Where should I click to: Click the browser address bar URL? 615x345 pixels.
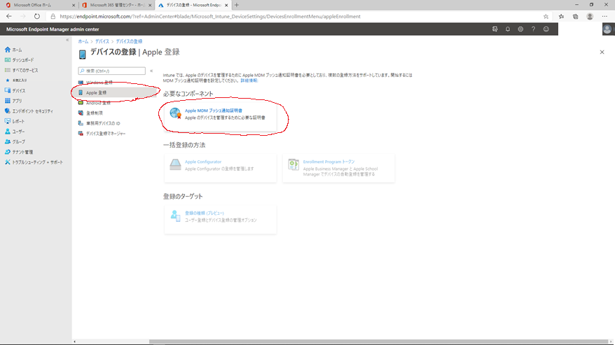[210, 17]
